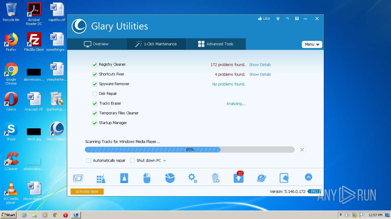This screenshot has width=391, height=219.
Task: Show hidden tray icons arrow
Action: 341,215
